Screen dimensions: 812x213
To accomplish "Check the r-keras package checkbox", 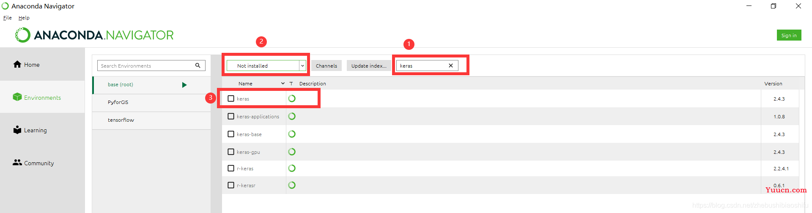I will 231,168.
